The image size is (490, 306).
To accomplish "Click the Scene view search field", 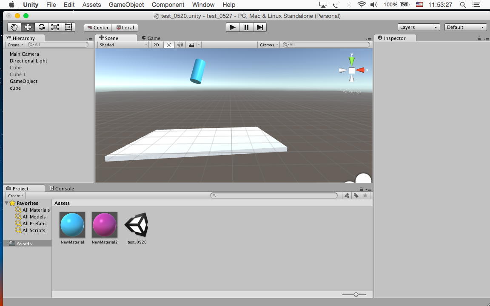I will [326, 45].
